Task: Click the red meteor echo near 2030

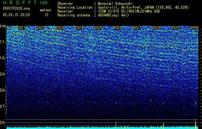Action: 196,103
